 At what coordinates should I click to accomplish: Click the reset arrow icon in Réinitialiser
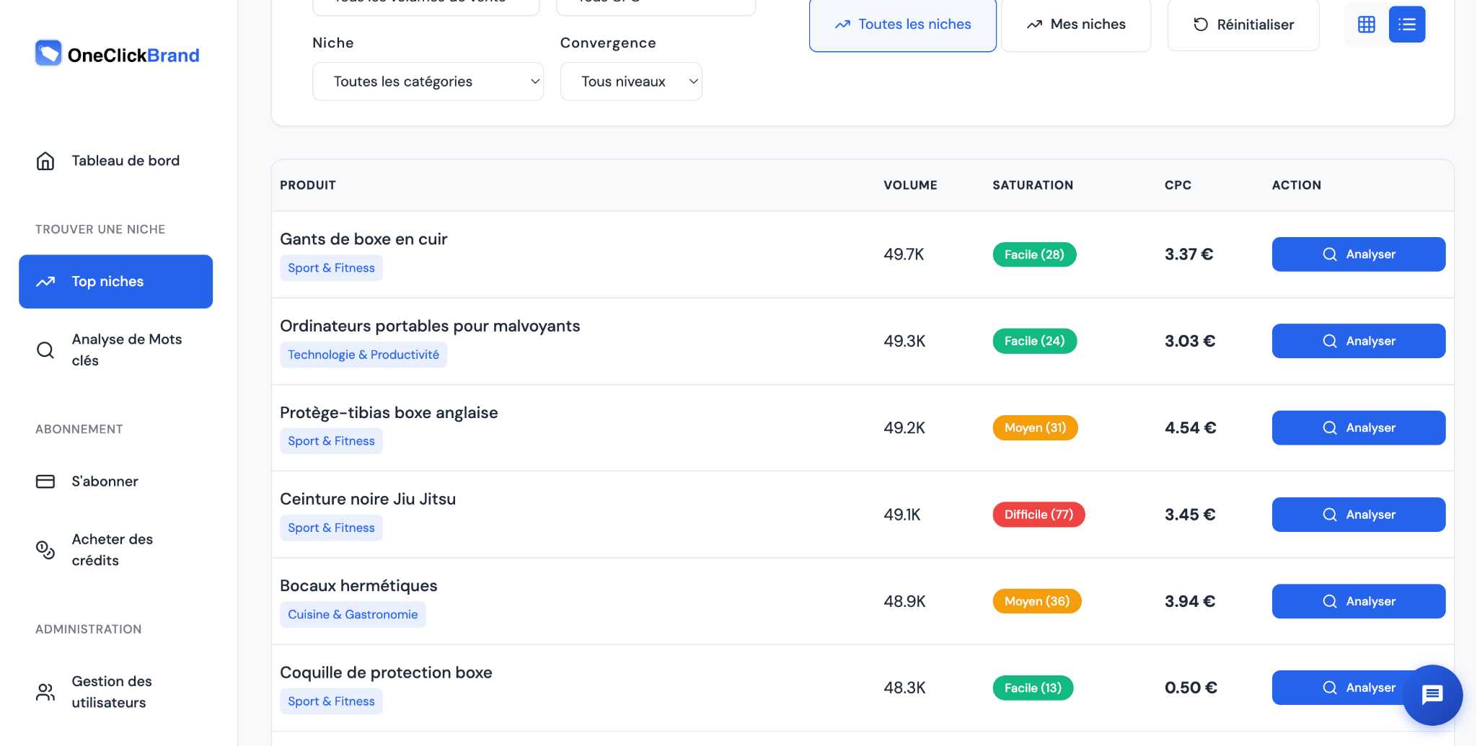click(1201, 25)
